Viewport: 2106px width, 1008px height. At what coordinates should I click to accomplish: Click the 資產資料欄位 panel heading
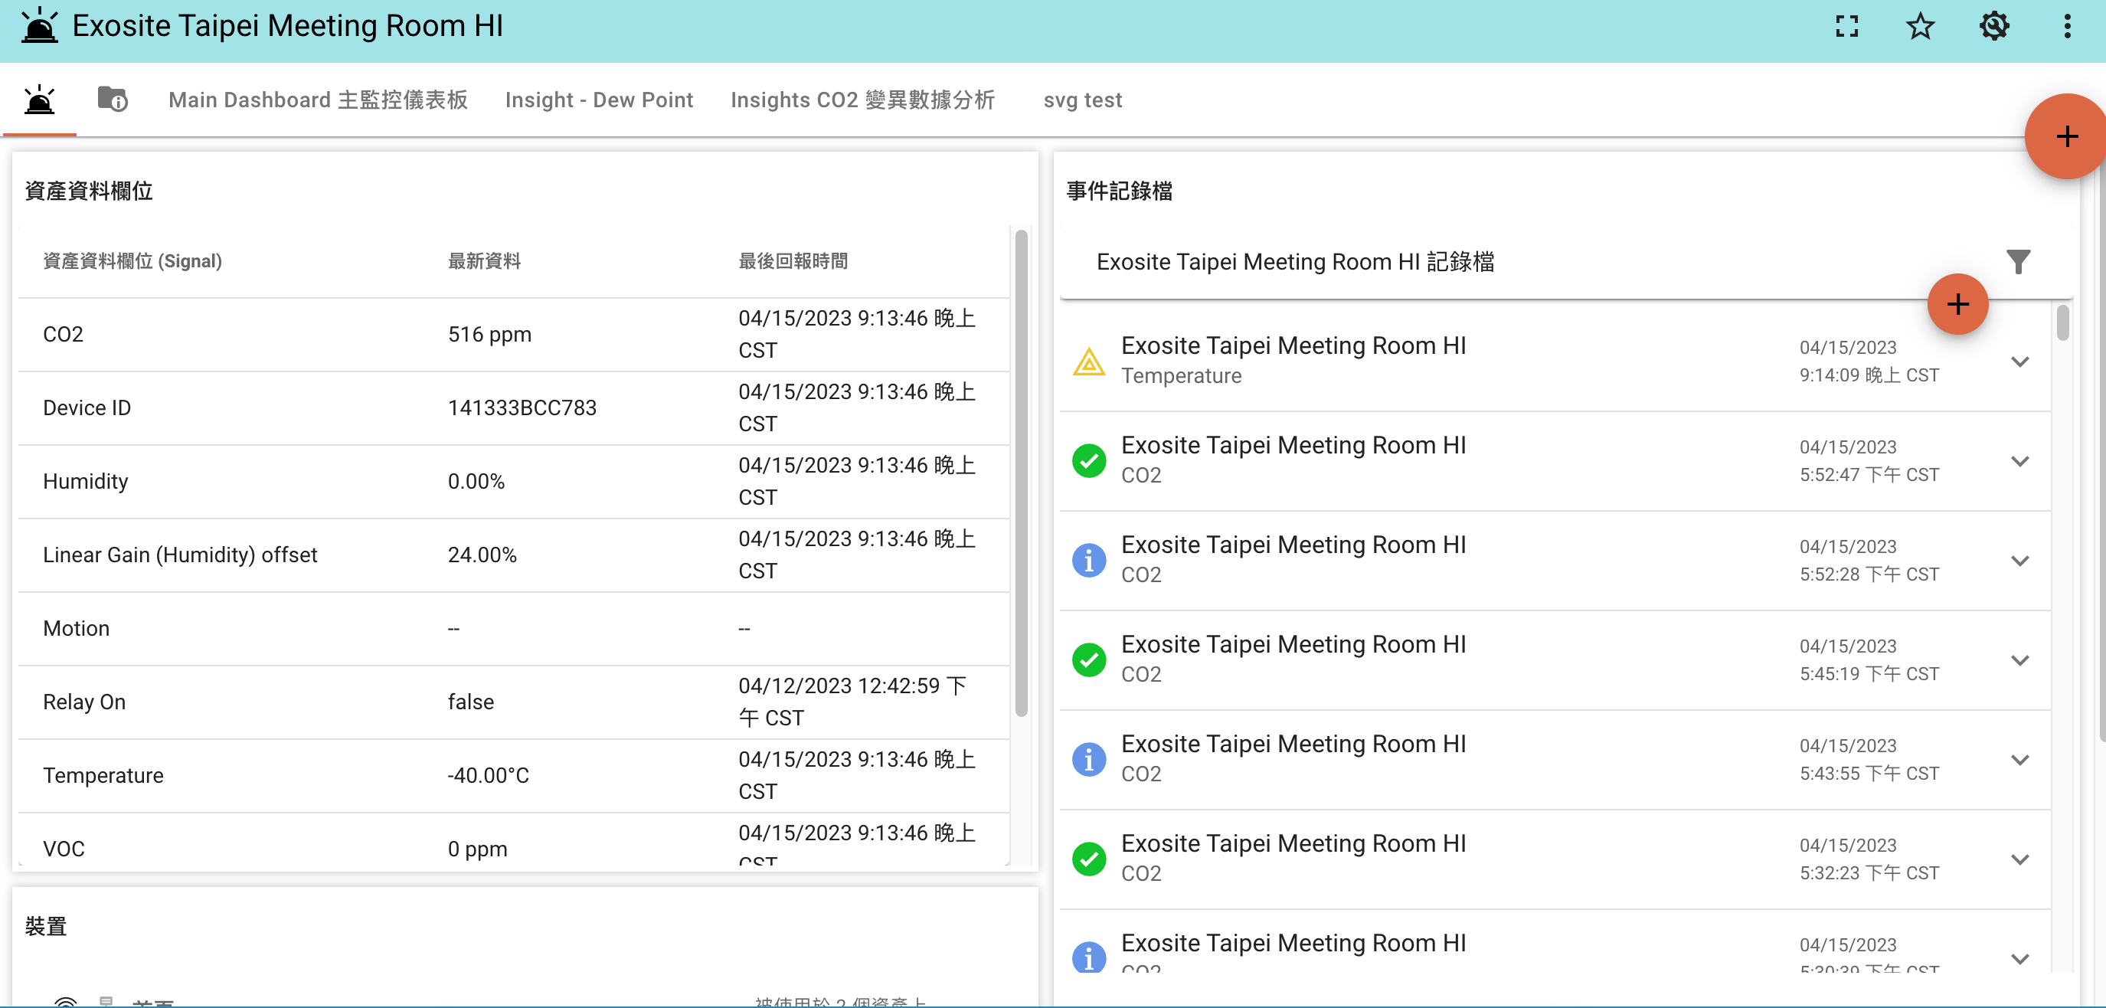(88, 191)
